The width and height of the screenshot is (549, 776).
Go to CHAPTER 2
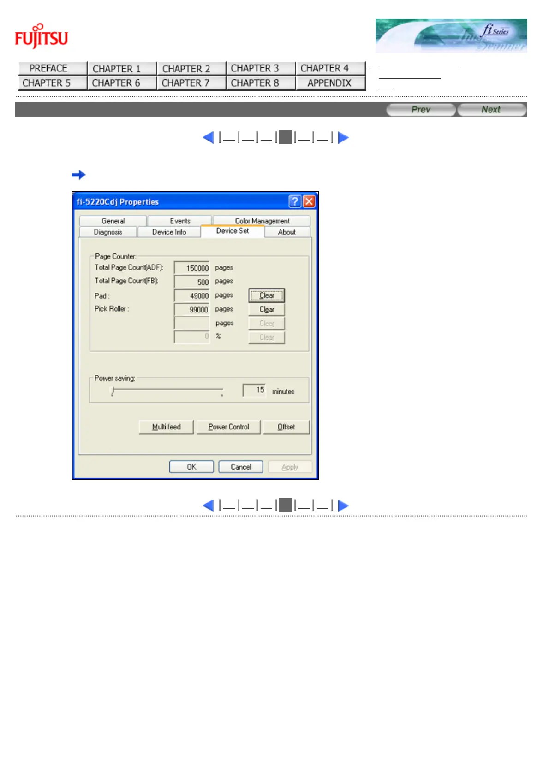[x=191, y=68]
